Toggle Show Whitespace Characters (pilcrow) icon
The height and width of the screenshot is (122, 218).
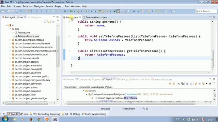pos(129,11)
